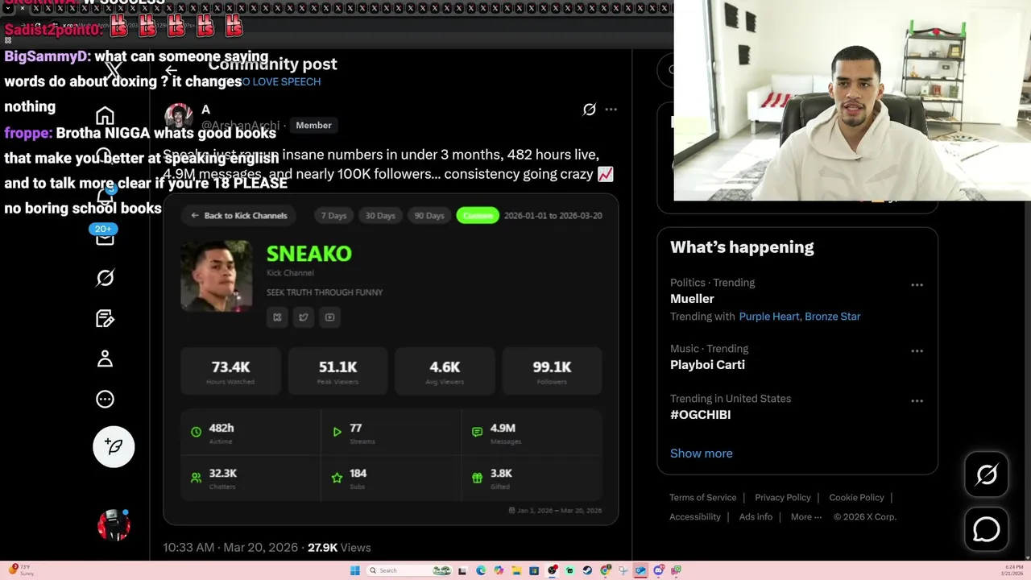Select 7 Days in the Kick stats image
The image size is (1031, 580).
333,216
